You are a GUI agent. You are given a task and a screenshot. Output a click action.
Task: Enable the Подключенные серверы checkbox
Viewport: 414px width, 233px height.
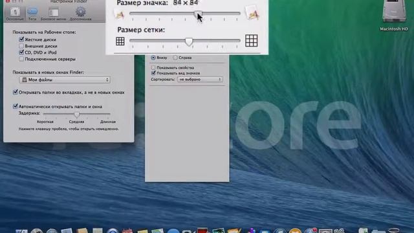click(21, 59)
